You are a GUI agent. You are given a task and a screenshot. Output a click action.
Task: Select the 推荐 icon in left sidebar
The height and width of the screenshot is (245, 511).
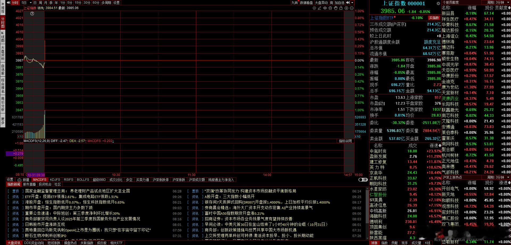[x=2, y=9]
